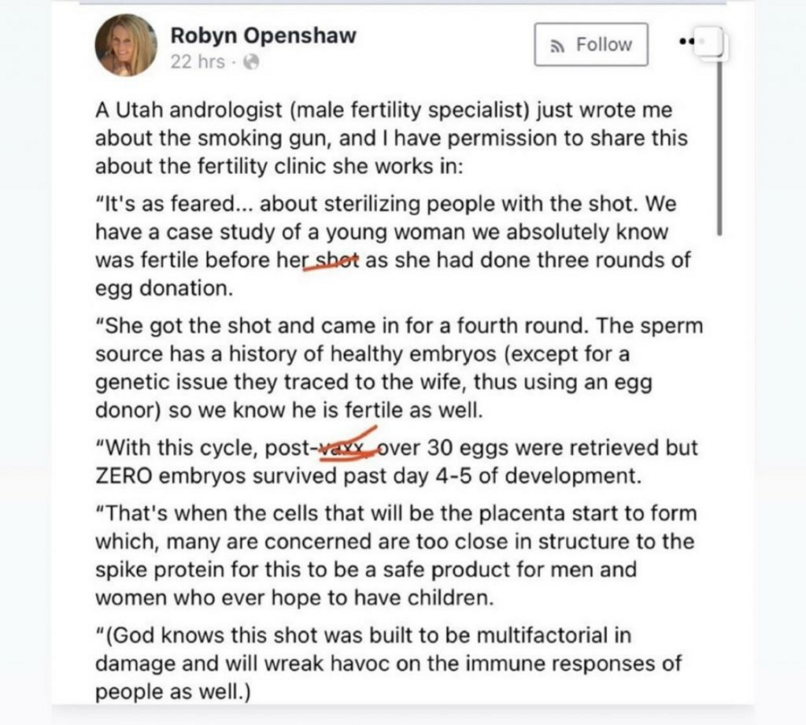Click the RSS feed icon inside Follow
This screenshot has width=806, height=725.
[556, 46]
